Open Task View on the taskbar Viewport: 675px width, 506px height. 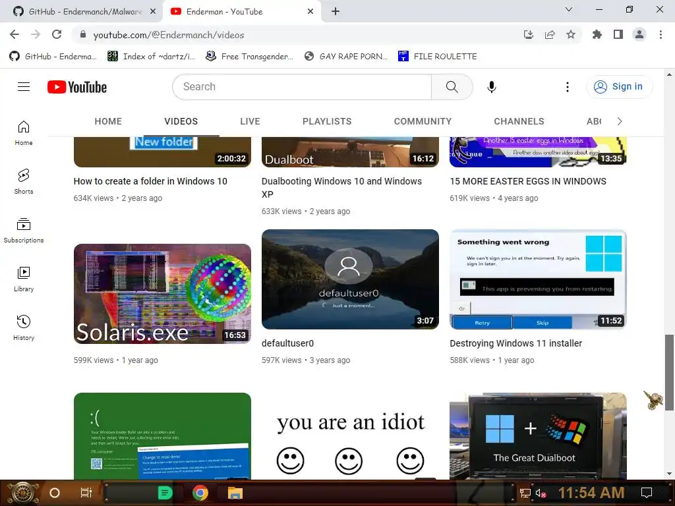86,493
